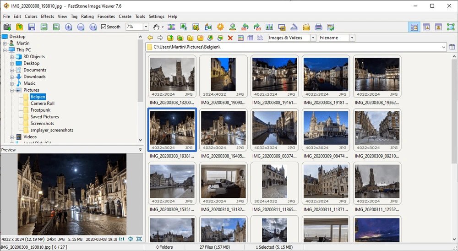
Task: Click the red X delete icon
Action: tap(230, 38)
